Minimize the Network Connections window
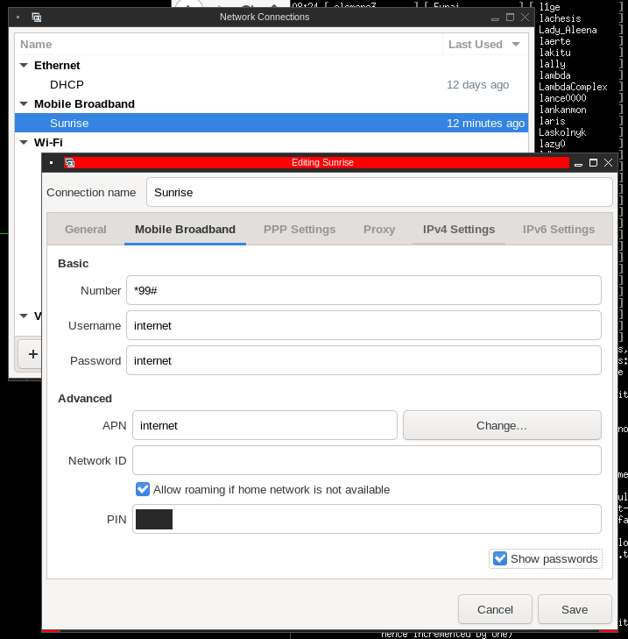628x639 pixels. 495,18
